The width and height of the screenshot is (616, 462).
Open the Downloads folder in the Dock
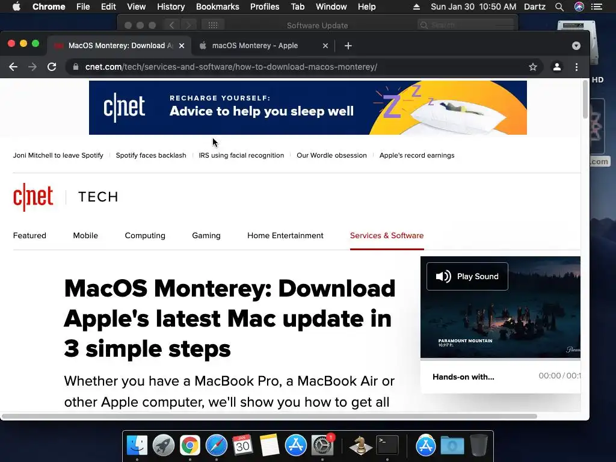452,445
